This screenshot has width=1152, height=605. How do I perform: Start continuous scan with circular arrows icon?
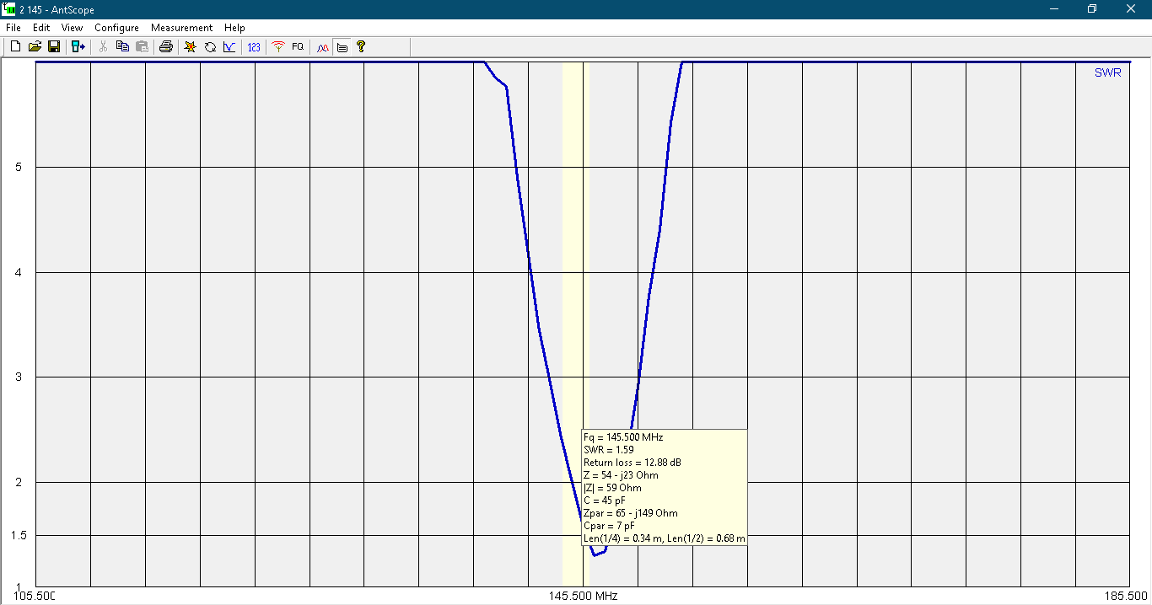pyautogui.click(x=210, y=47)
